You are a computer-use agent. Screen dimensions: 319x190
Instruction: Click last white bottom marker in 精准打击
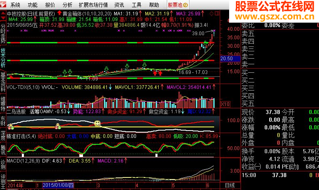(156, 155)
